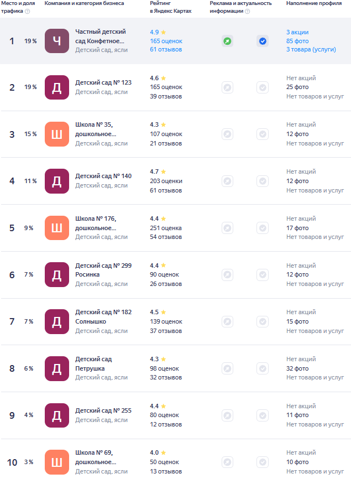Click grey advertising icon for Детский сад № 123
351x484 pixels.
pos(227,87)
